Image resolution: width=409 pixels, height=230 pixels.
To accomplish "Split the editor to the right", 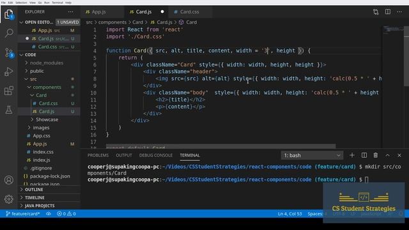I will pyautogui.click(x=388, y=11).
